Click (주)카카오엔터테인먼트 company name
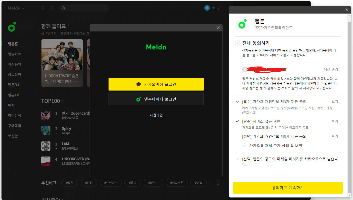Viewport: 353px width, 200px height. tap(273, 28)
